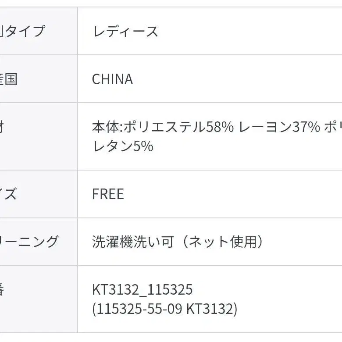Click the レタン5% text on second line
The image size is (342, 342).
(x=123, y=146)
